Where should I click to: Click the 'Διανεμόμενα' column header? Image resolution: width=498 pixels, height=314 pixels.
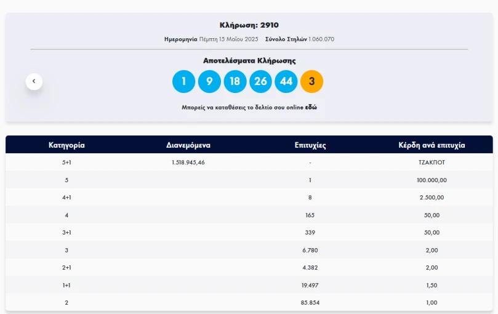click(188, 145)
